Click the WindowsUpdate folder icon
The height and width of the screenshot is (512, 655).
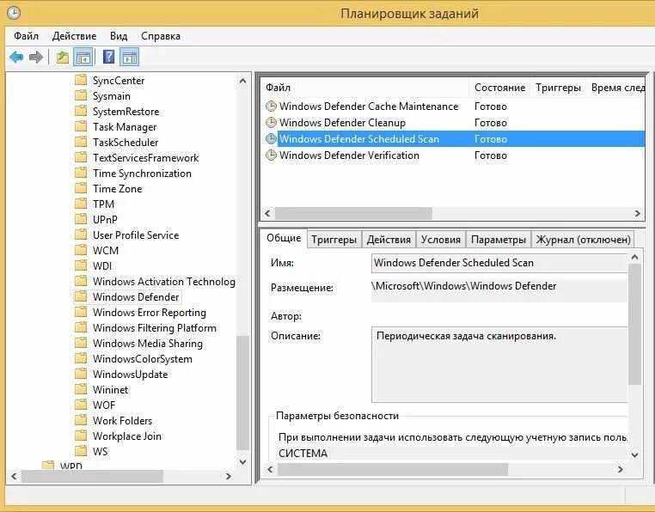81,374
